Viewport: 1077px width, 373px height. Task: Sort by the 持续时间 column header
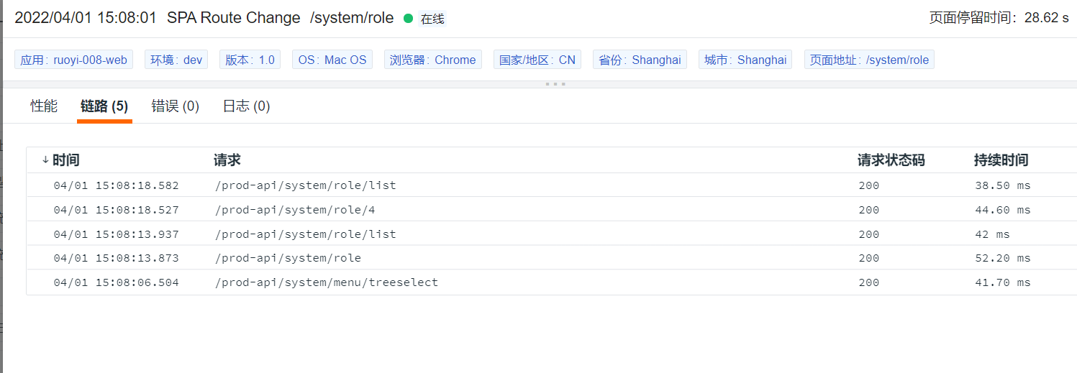[1001, 160]
